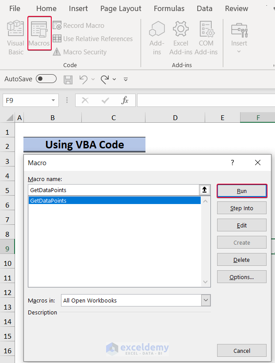The height and width of the screenshot is (363, 275).
Task: Switch to the Data tab
Action: (205, 8)
